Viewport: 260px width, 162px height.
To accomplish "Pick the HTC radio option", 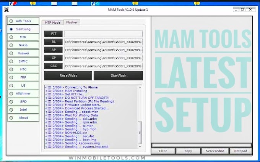I will click(23, 69).
